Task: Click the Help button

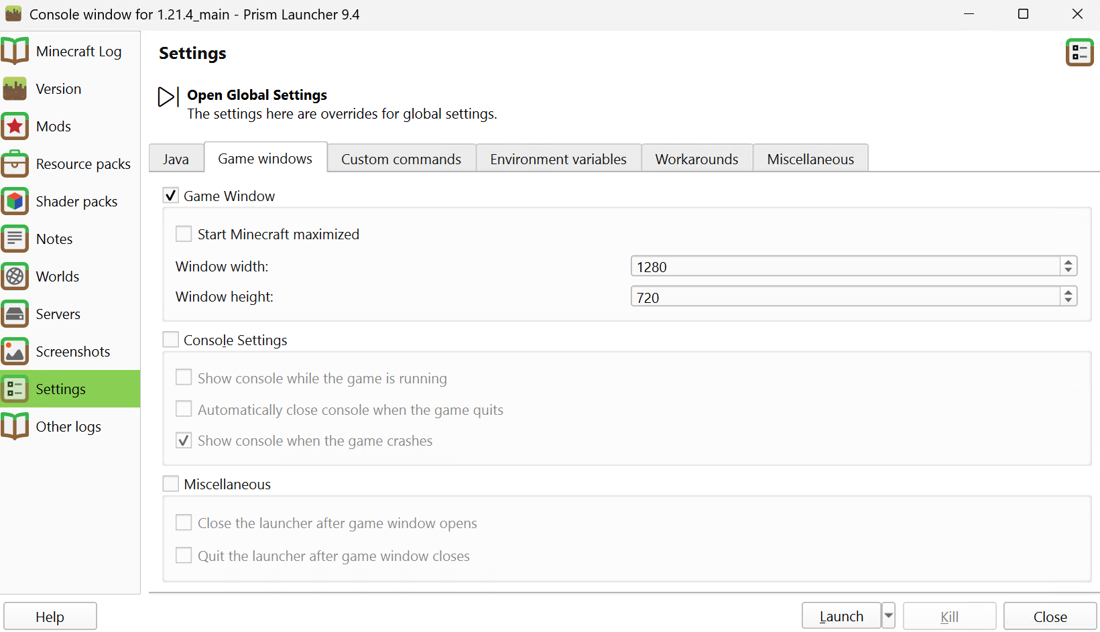Action: tap(50, 617)
